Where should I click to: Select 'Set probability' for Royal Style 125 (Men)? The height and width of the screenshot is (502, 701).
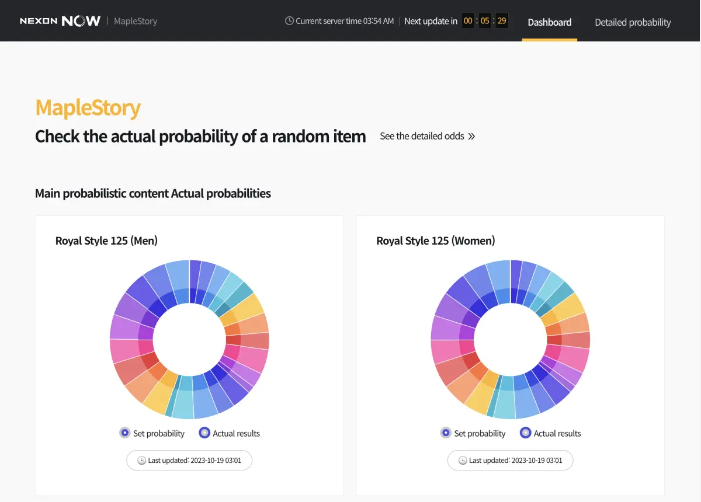point(124,433)
